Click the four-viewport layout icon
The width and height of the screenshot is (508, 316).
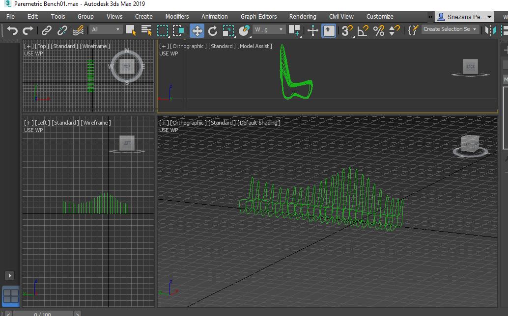[11, 296]
